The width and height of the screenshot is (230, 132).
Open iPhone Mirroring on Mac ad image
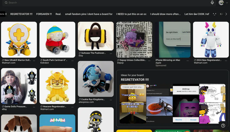173,39
